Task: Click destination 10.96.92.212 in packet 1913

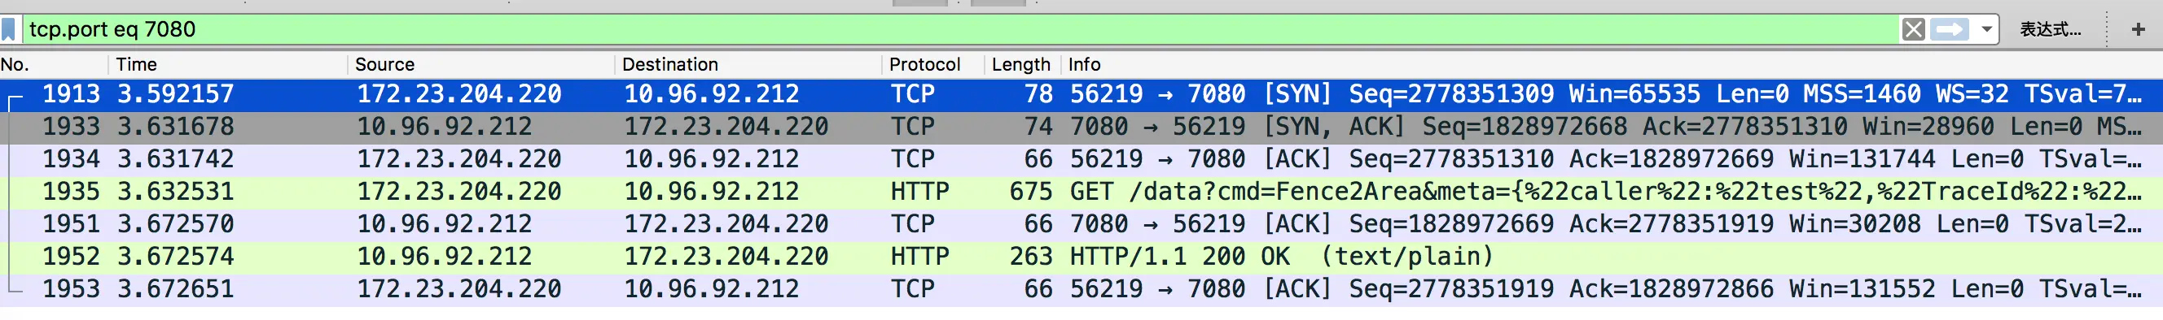Action: (711, 95)
